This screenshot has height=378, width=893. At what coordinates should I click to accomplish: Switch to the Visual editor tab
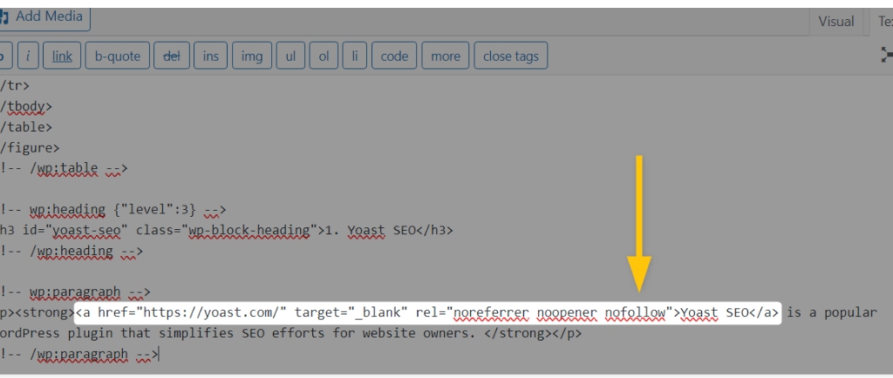(836, 22)
